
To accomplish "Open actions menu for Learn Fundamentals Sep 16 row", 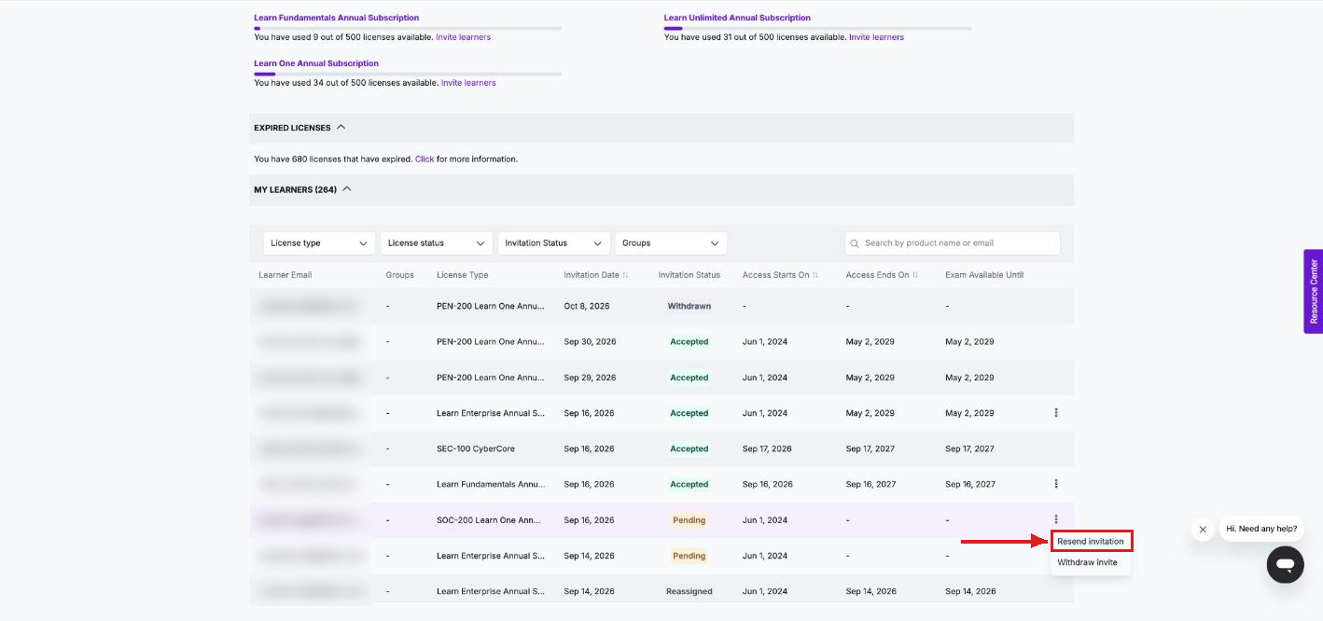I will tap(1056, 484).
